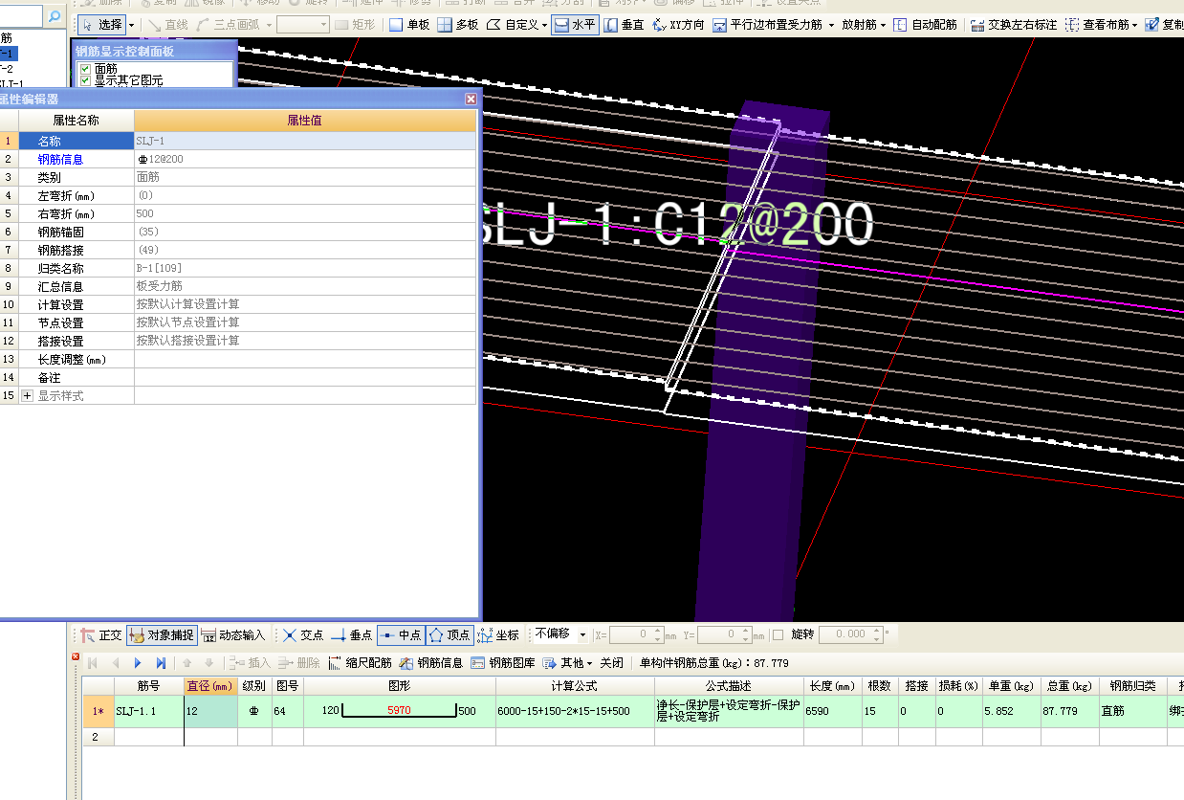The image size is (1184, 800).
Task: Click the 6590 length cell
Action: tap(832, 712)
